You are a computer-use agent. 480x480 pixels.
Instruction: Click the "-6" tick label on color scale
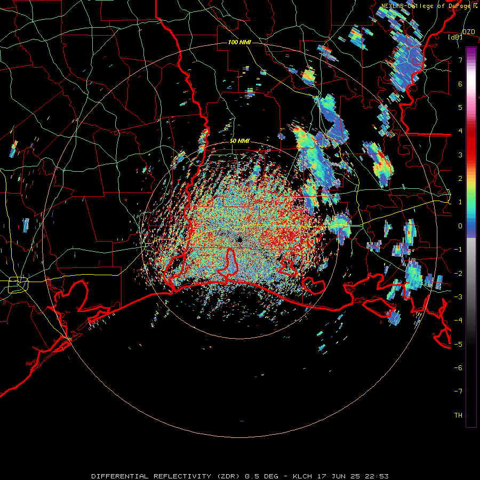pyautogui.click(x=458, y=368)
